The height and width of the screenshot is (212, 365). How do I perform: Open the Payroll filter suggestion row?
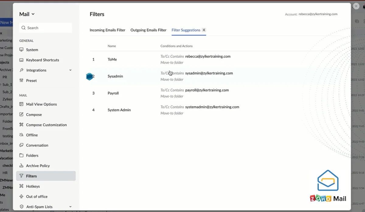click(x=113, y=93)
